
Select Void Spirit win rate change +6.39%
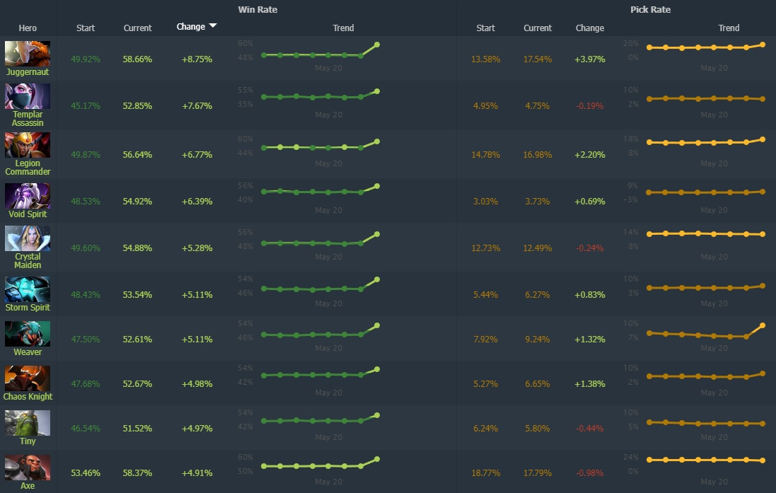coord(197,201)
